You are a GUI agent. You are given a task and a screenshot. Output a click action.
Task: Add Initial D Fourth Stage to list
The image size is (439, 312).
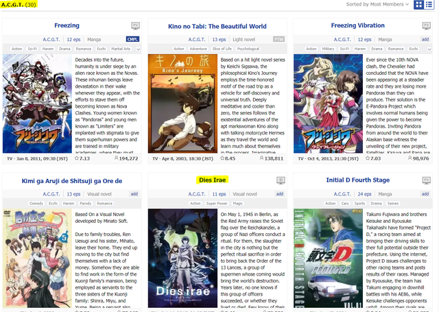point(425,195)
